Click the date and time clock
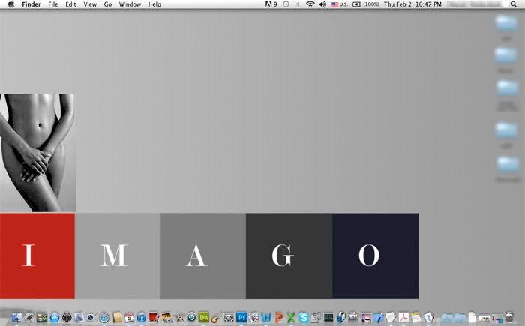The image size is (525, 326). pos(412,4)
